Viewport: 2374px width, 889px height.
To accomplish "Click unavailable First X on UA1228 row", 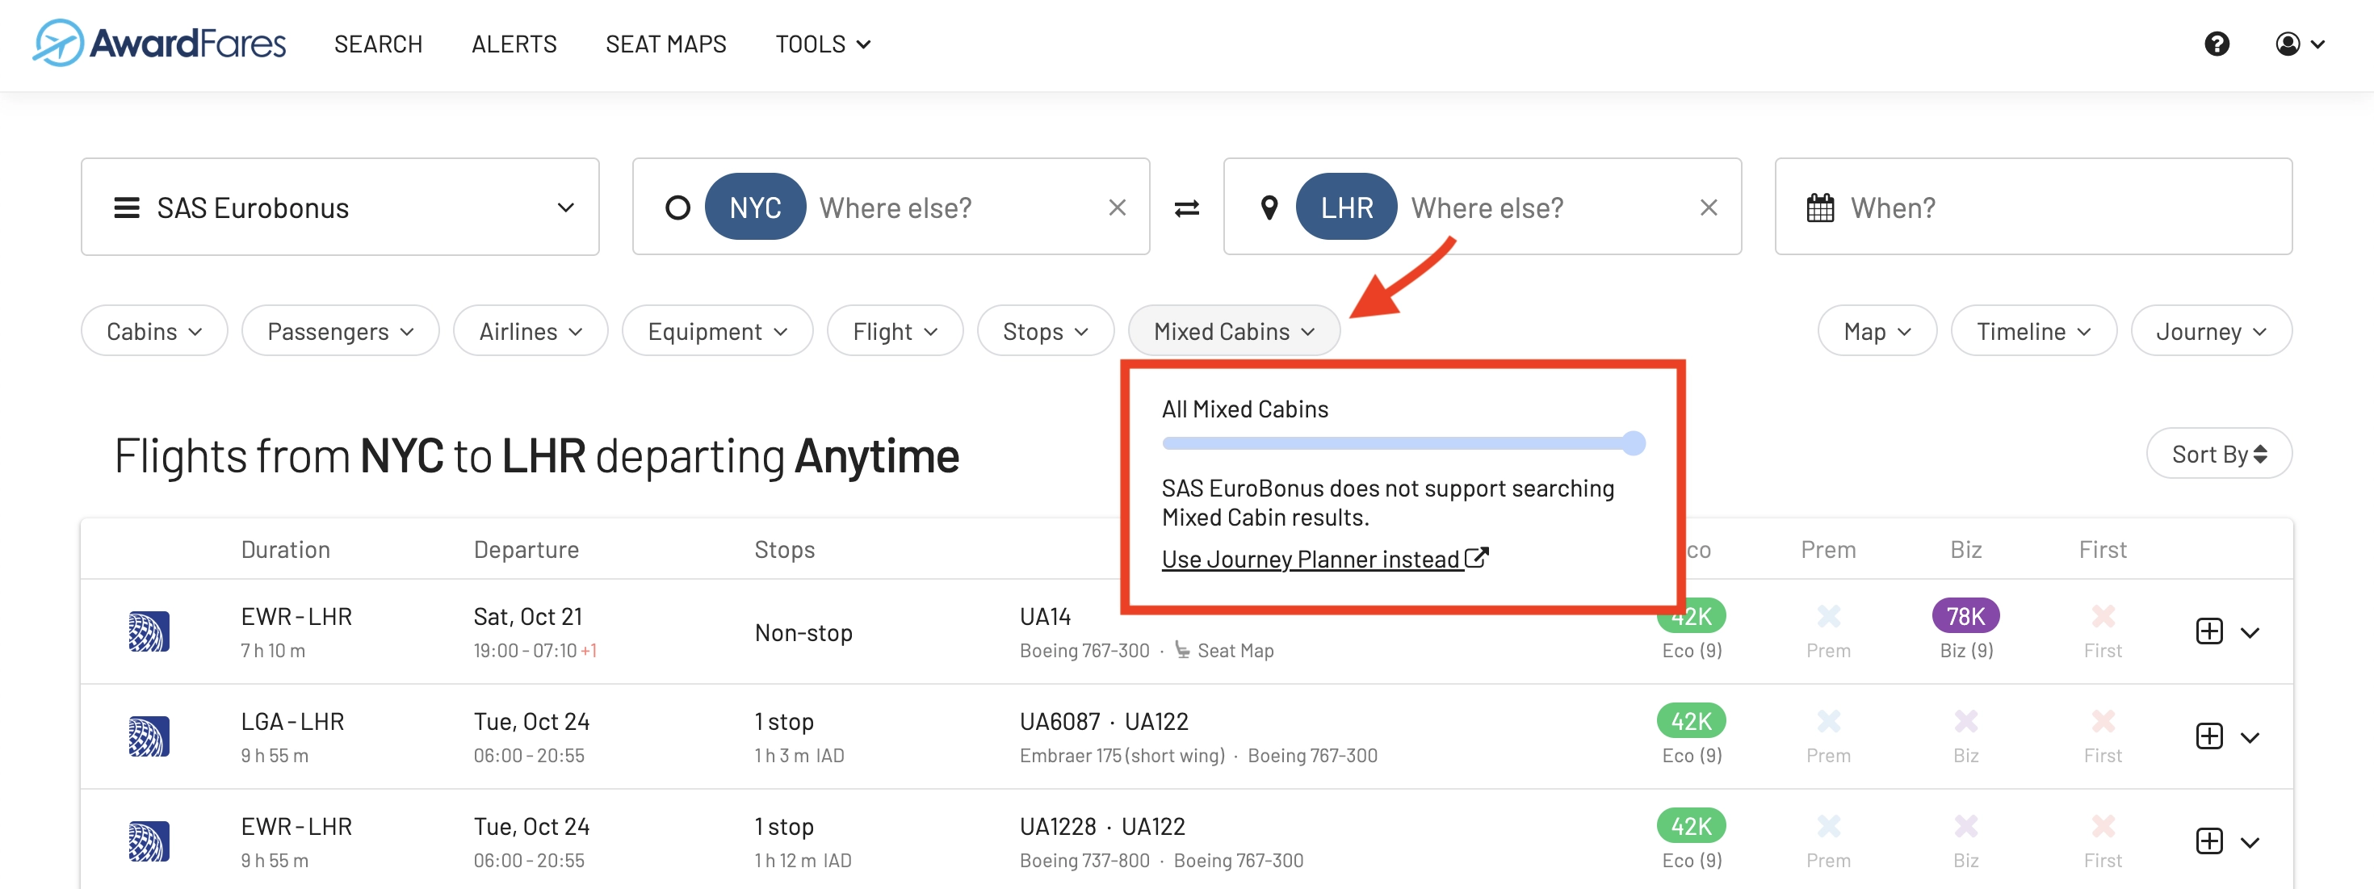I will click(2102, 825).
